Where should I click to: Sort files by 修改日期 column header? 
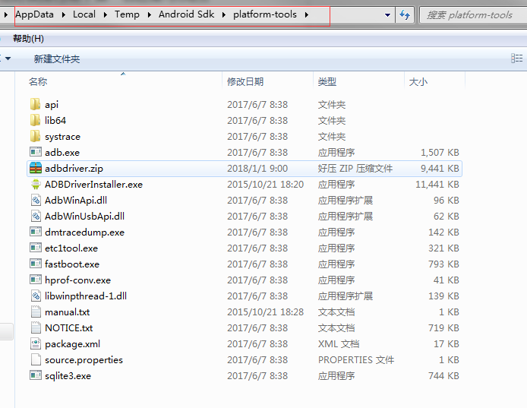click(245, 81)
